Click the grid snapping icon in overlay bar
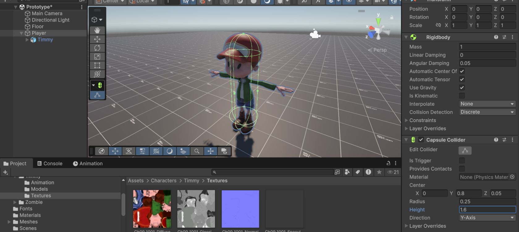519x232 pixels. (156, 151)
